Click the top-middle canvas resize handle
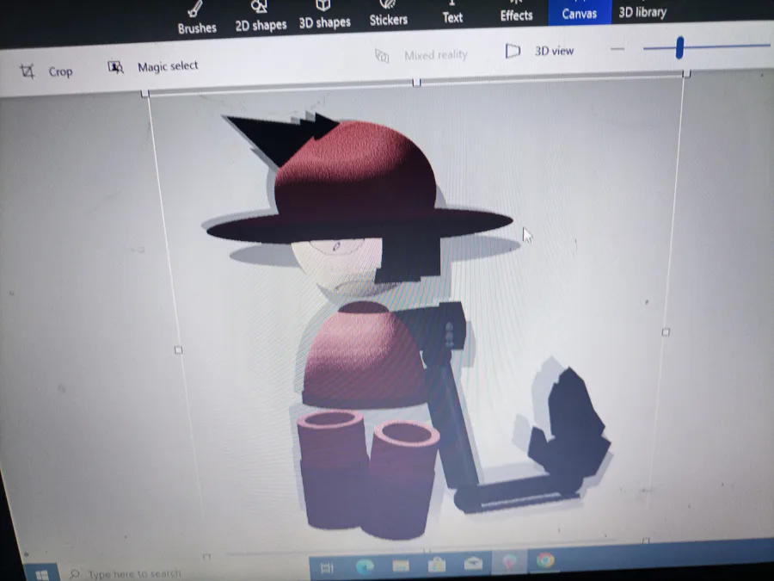Image resolution: width=774 pixels, height=581 pixels. pos(416,83)
